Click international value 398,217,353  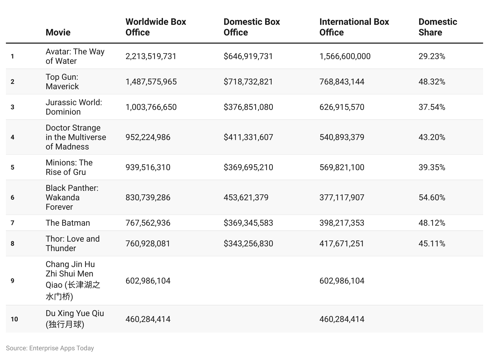[342, 223]
